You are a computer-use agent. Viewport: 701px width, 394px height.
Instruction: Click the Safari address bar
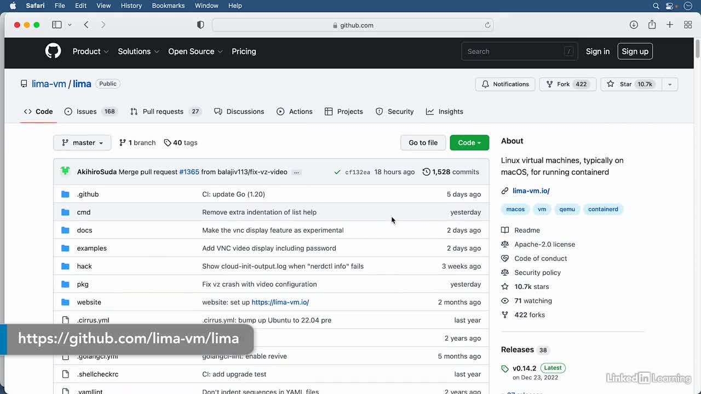click(353, 25)
